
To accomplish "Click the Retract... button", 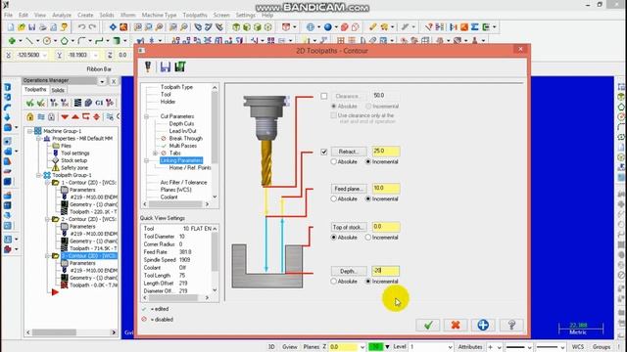I will coord(349,152).
